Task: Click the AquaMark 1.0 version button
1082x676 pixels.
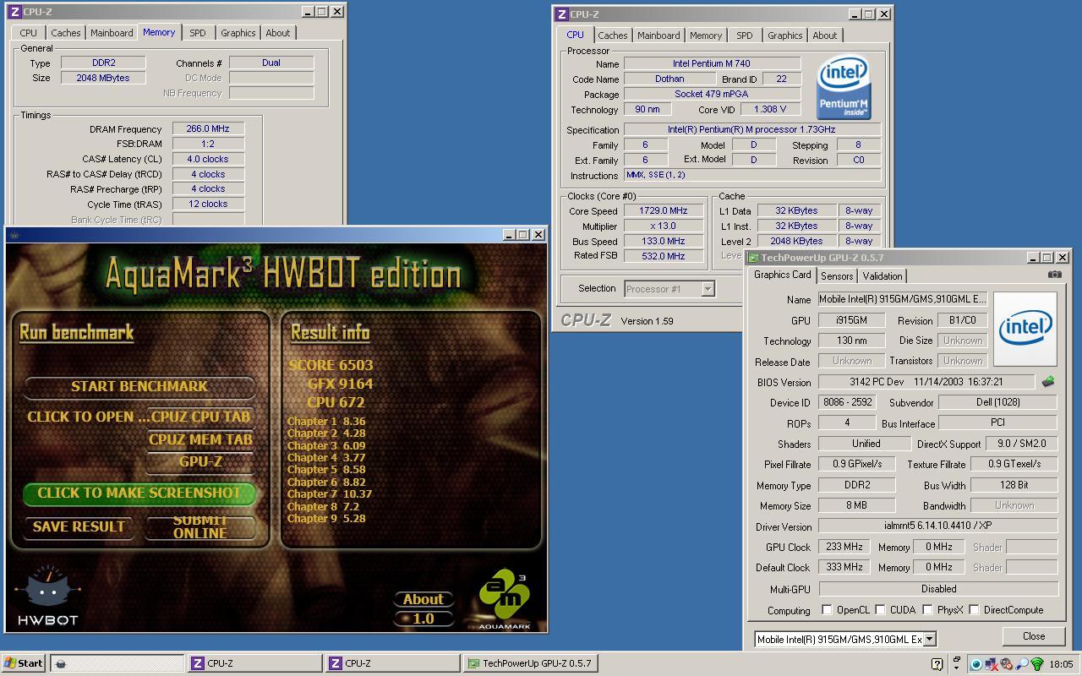Action: [424, 618]
